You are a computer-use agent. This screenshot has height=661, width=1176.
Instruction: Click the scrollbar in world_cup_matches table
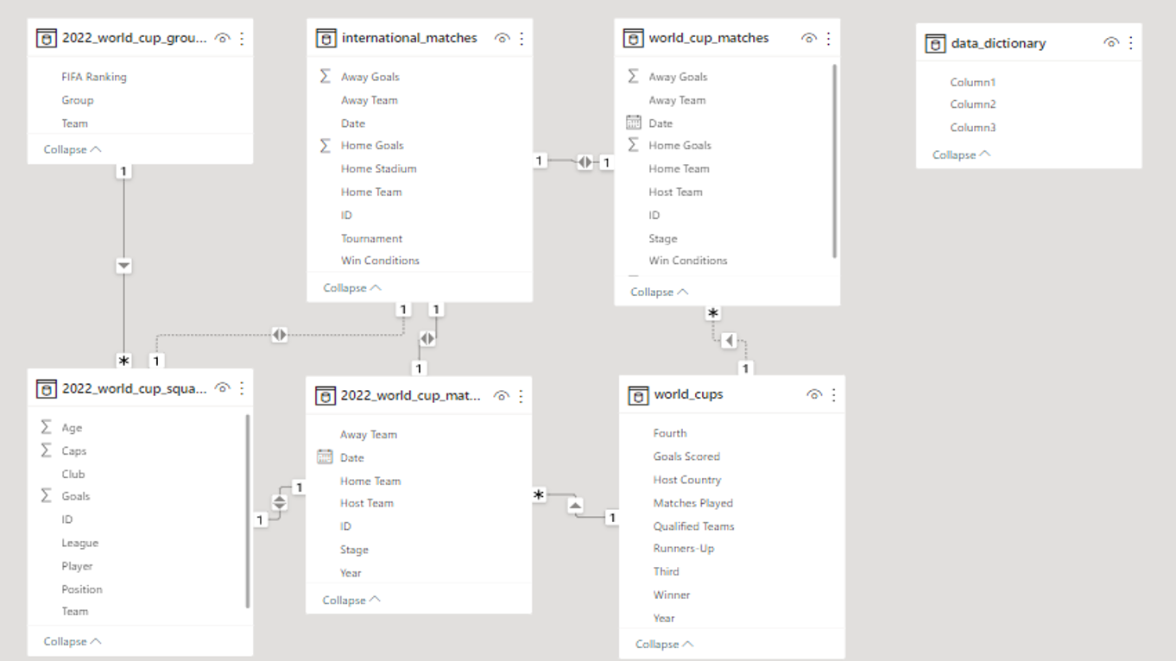[x=835, y=161]
